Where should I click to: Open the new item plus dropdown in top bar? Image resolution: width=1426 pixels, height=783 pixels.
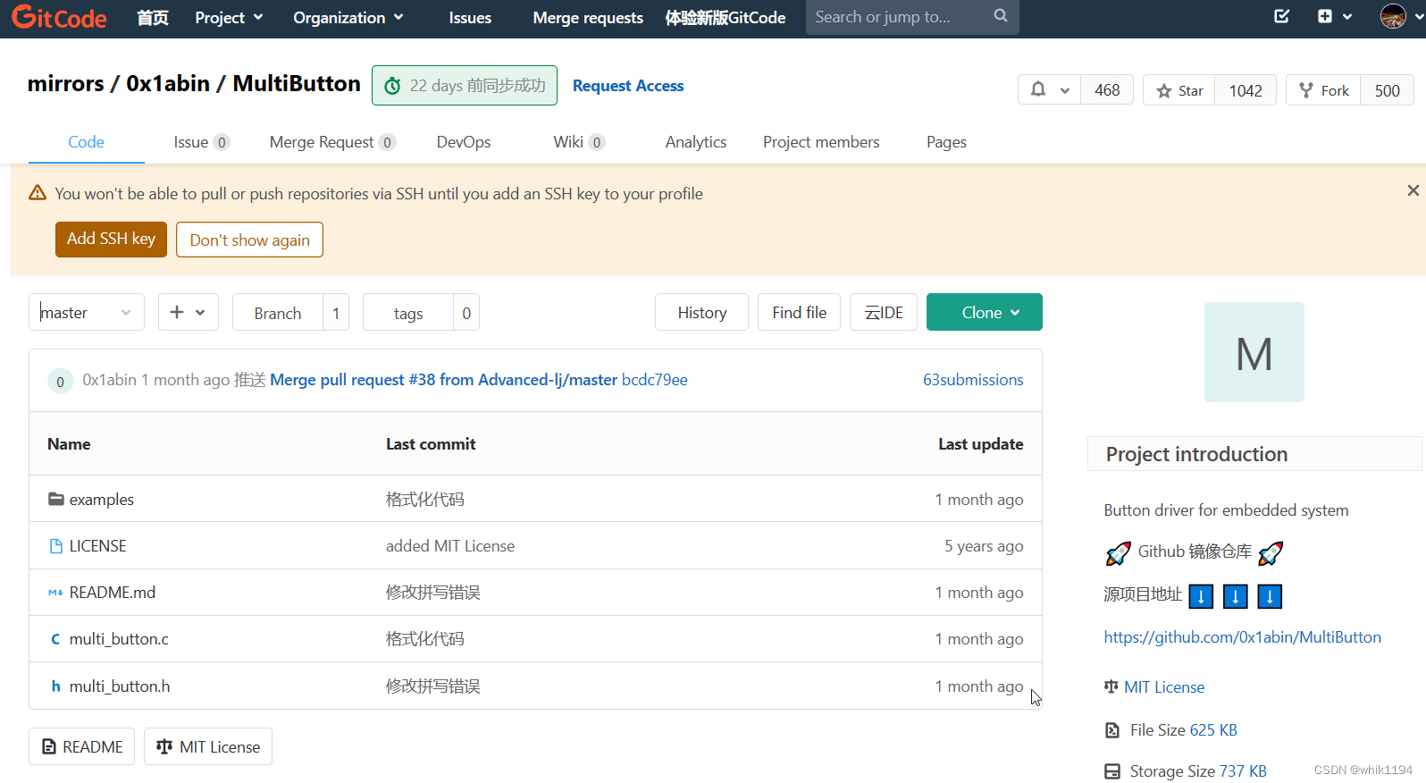1334,16
